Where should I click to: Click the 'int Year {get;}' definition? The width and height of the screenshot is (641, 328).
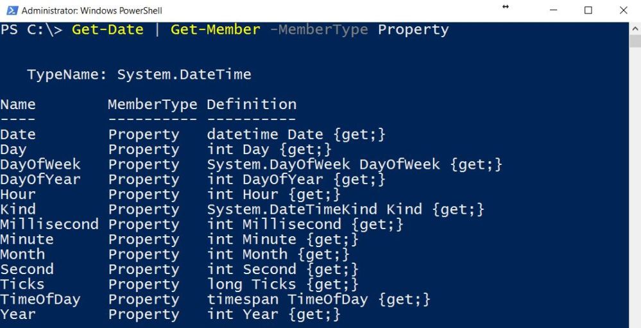coord(273,315)
